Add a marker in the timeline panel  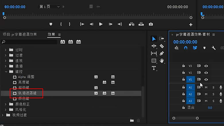point(204,48)
